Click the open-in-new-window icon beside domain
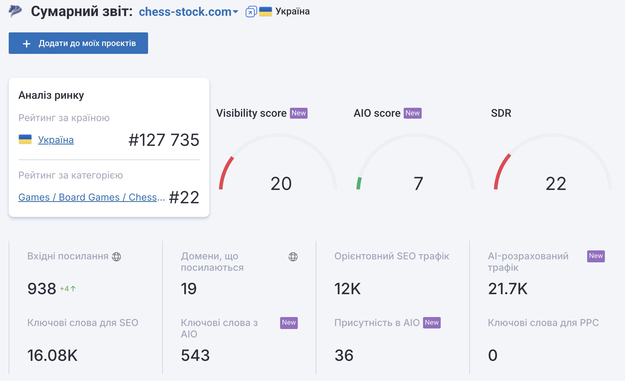Viewport: 625px width, 381px height. [251, 12]
